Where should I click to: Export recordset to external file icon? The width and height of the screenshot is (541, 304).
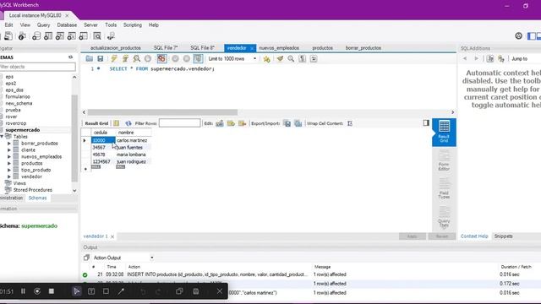(287, 123)
